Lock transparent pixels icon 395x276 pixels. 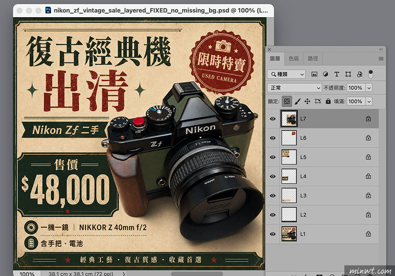point(287,101)
